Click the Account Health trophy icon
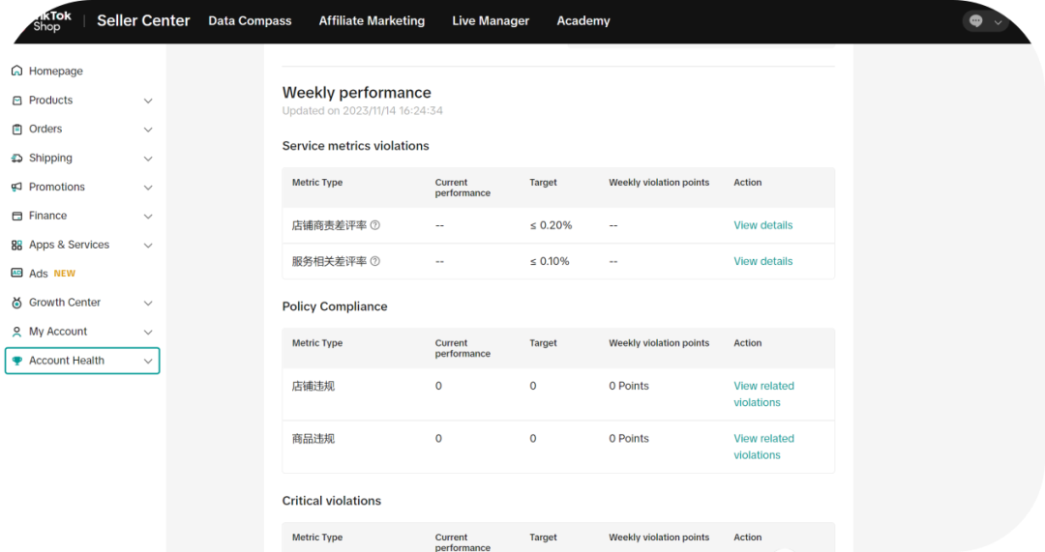The height and width of the screenshot is (552, 1045). click(x=16, y=361)
